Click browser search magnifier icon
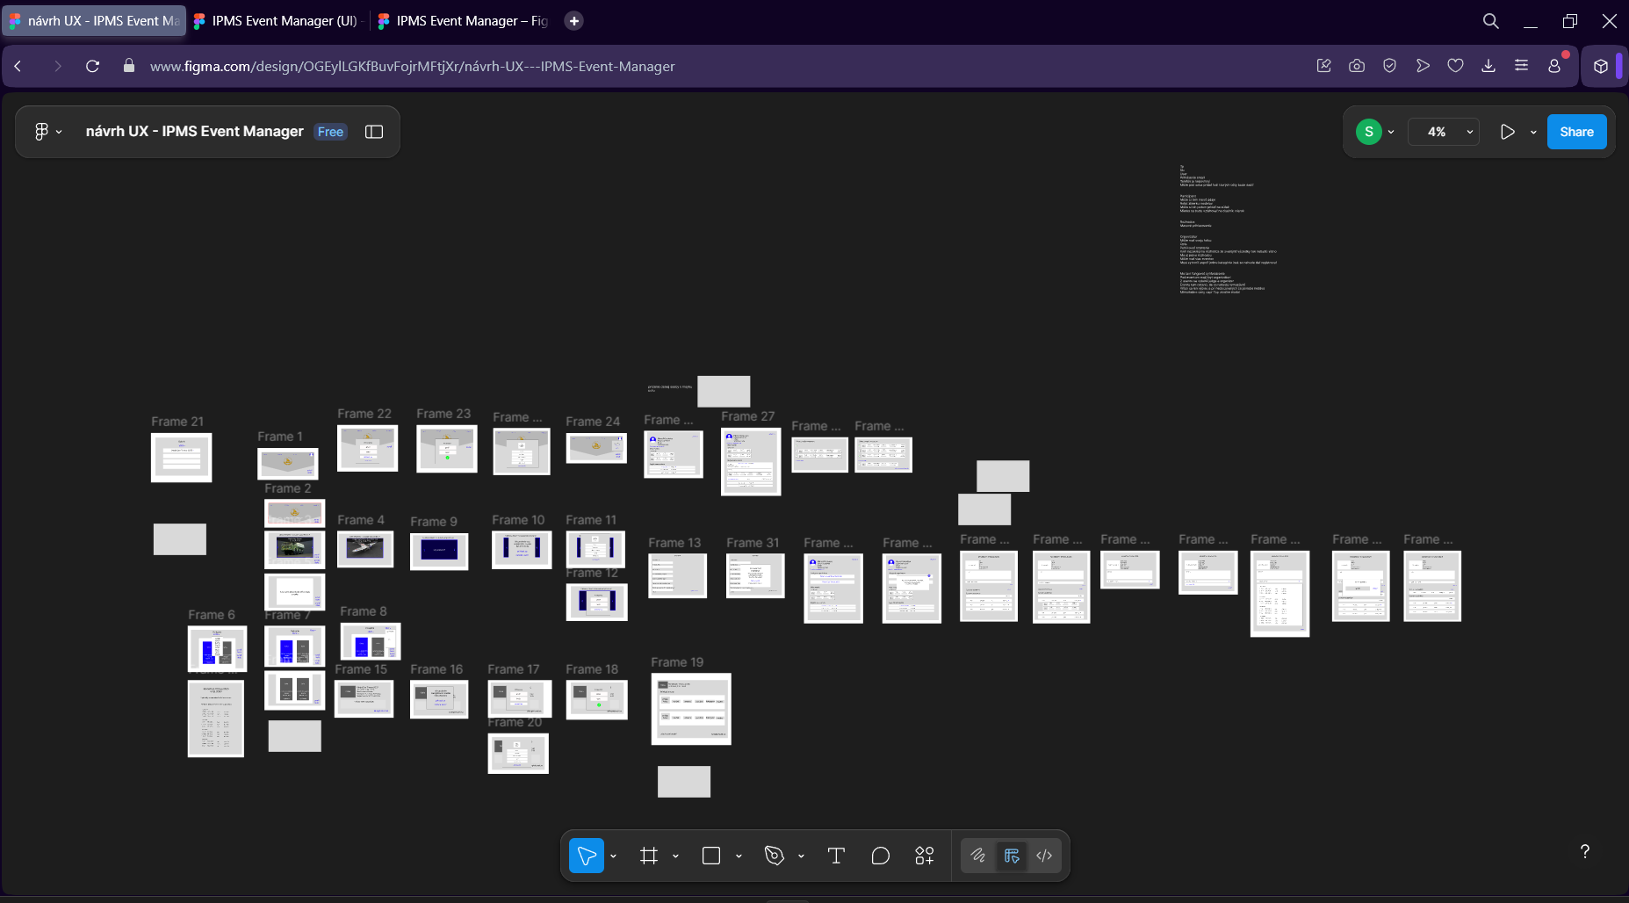The width and height of the screenshot is (1629, 903). coord(1490,21)
